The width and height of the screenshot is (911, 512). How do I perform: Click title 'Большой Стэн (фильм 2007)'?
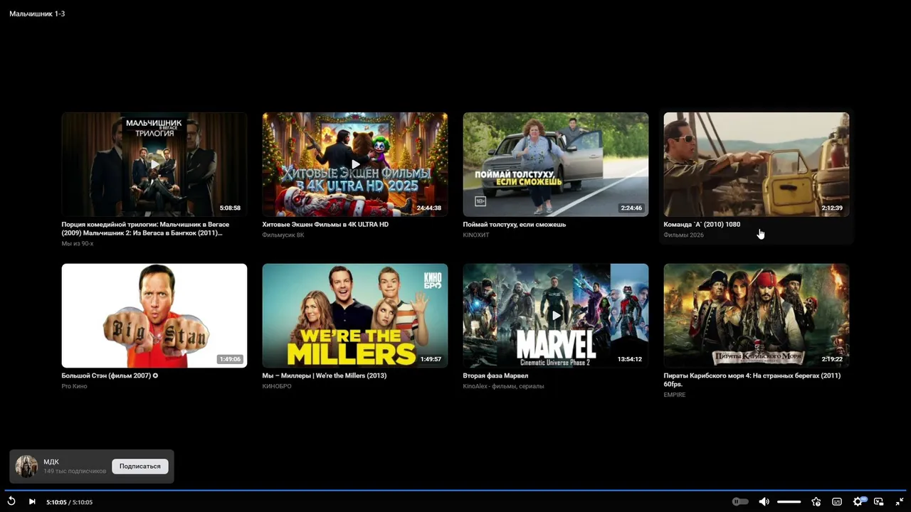(110, 375)
